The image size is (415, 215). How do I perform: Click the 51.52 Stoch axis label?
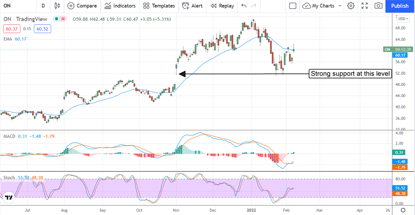click(x=400, y=188)
